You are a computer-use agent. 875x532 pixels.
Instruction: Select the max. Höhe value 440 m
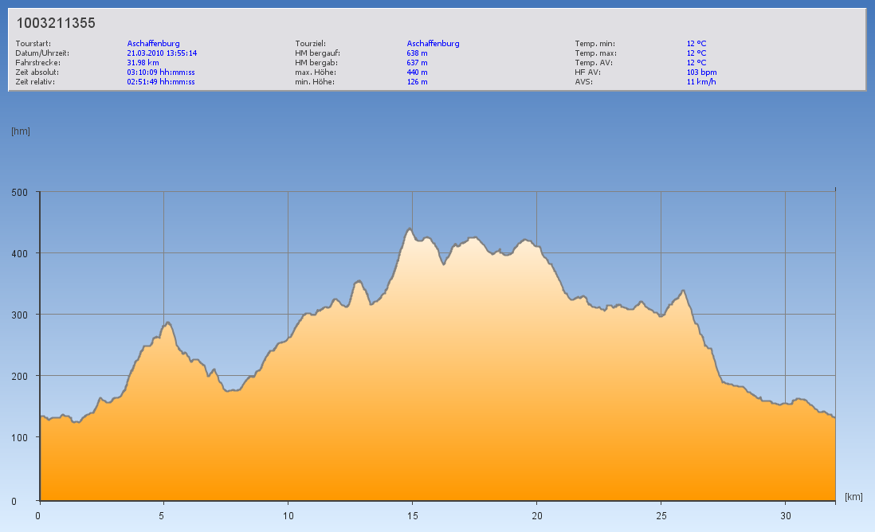417,72
